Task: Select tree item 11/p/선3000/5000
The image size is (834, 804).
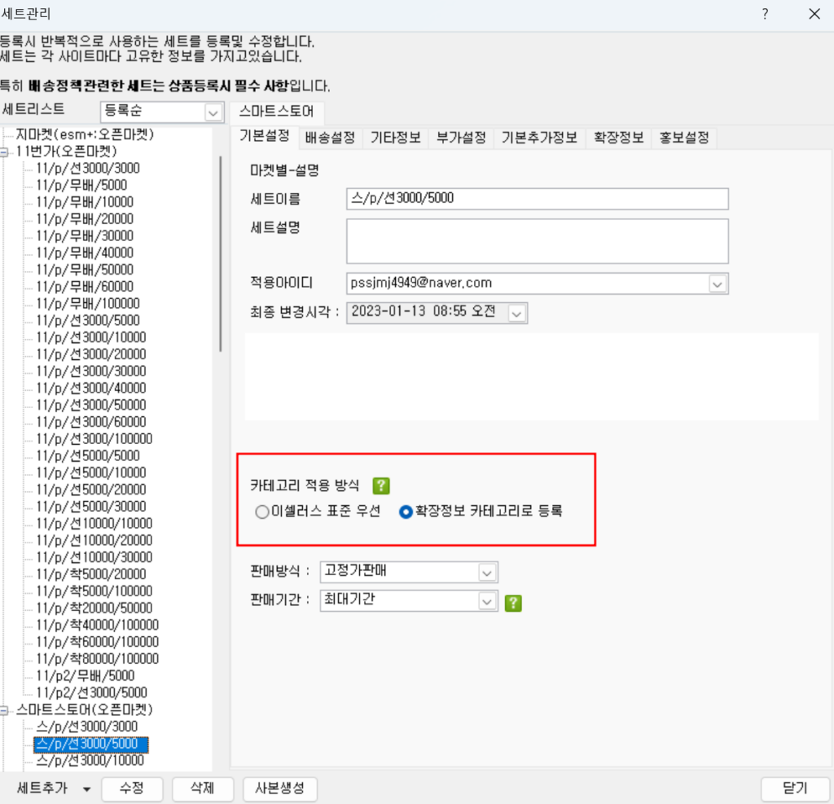Action: point(88,321)
